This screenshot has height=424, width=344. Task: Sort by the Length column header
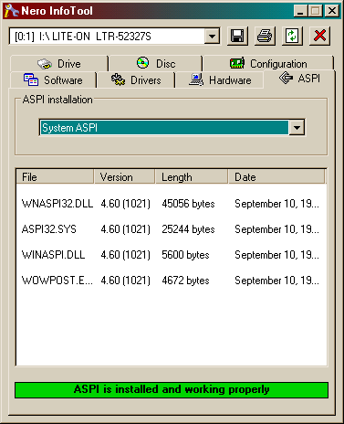192,177
